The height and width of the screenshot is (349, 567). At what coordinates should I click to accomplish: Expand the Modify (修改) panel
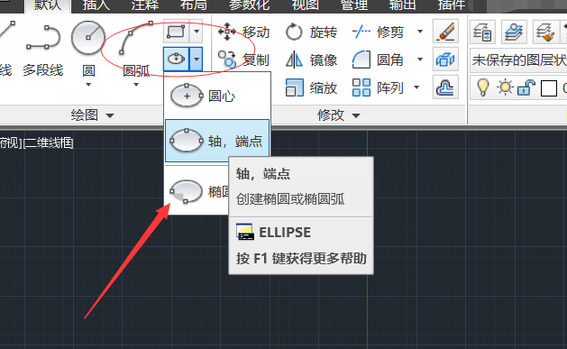(338, 115)
